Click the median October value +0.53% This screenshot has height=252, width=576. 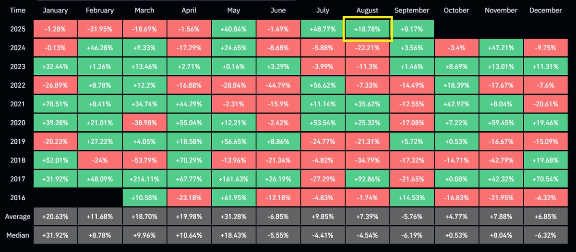pos(457,235)
